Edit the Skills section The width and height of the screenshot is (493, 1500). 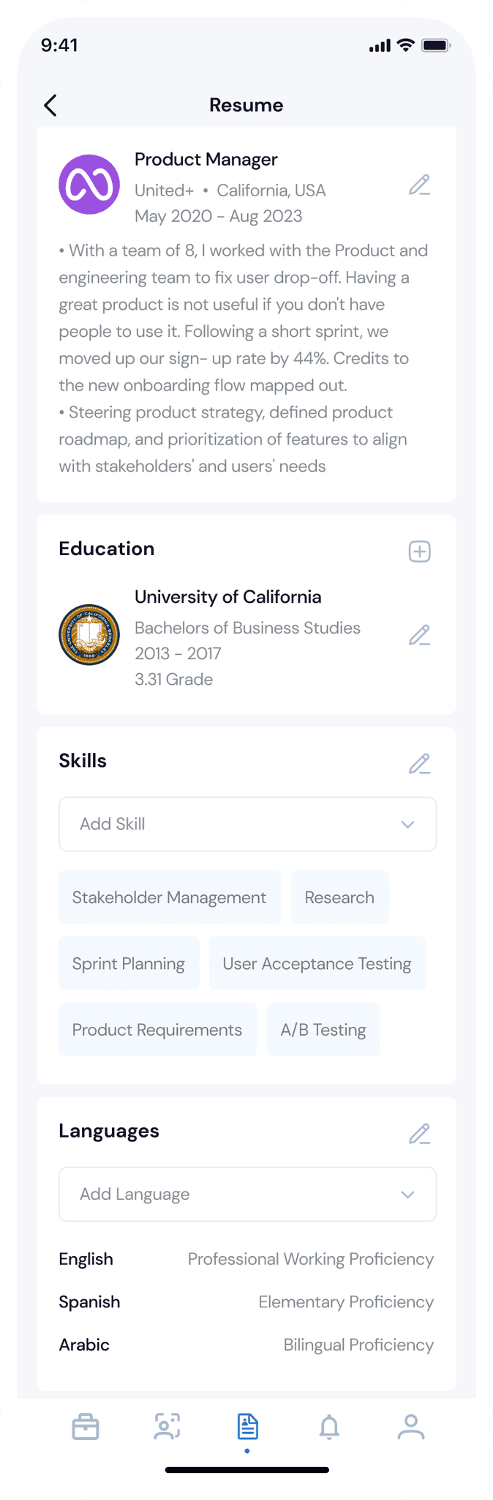[419, 764]
